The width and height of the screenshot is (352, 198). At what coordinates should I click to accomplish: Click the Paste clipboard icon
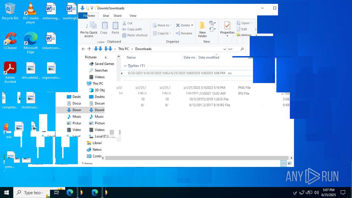pos(116,26)
